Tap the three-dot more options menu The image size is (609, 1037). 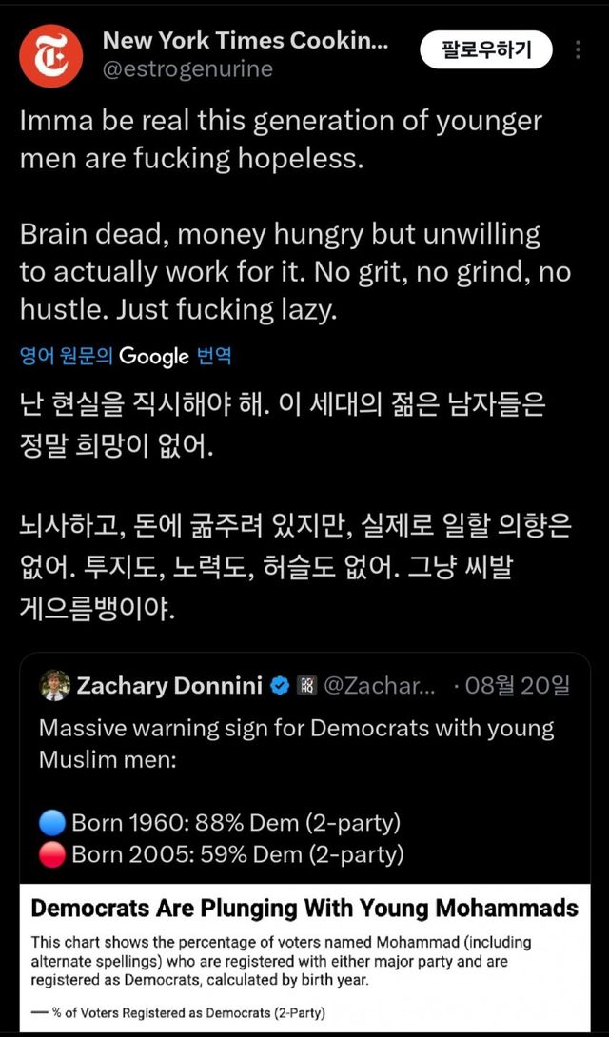pyautogui.click(x=579, y=50)
